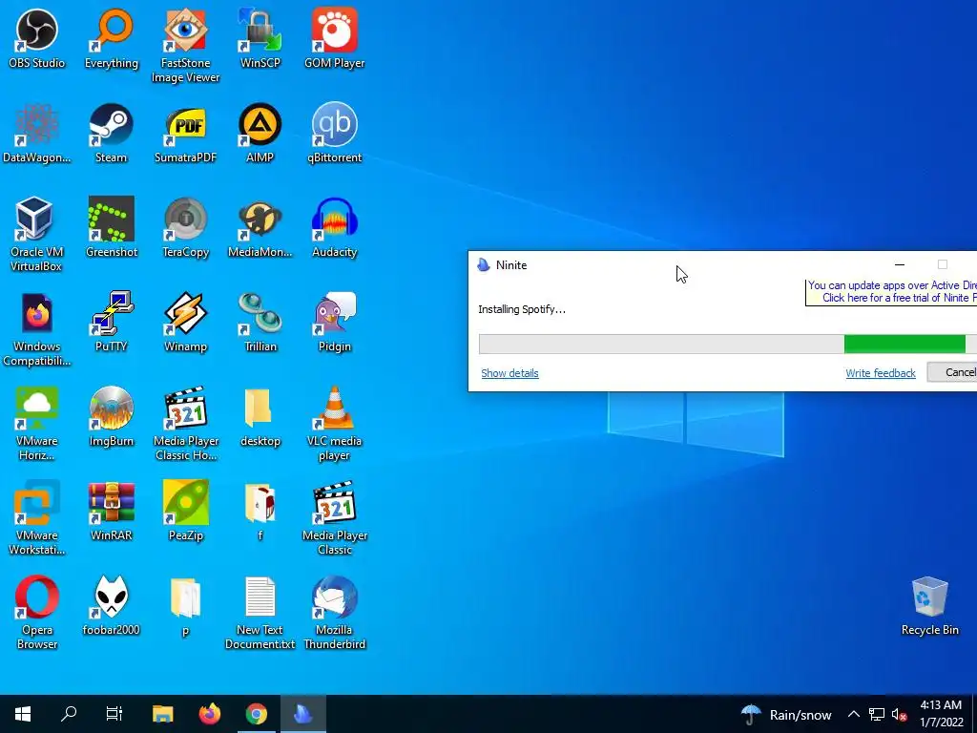Viewport: 977px width, 733px height.
Task: Select the FastStone Image Viewer icon
Action: pyautogui.click(x=186, y=45)
